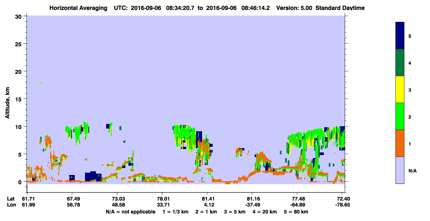Click the longitude value '-78.65'
Screen dimensions: 430x221
pos(343,205)
